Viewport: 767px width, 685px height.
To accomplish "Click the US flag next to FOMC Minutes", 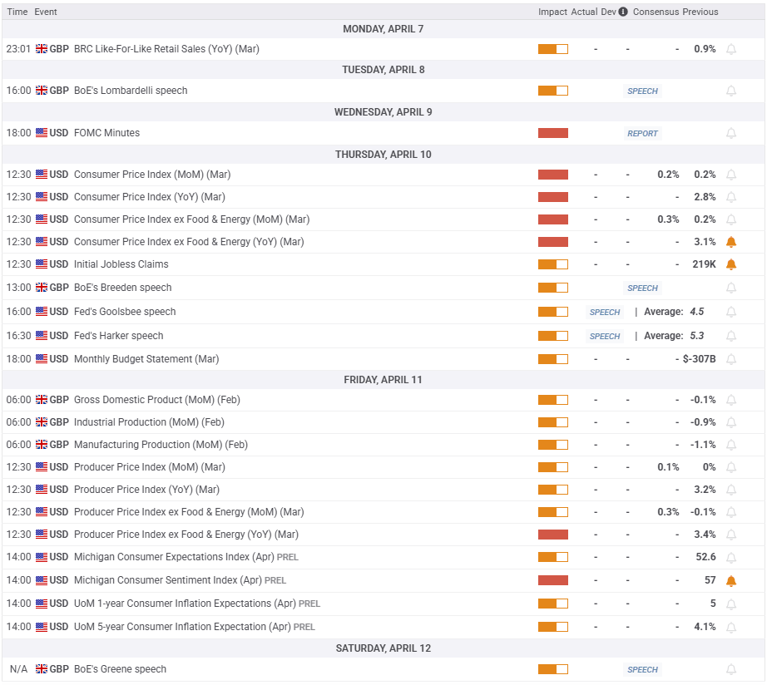I will click(42, 133).
